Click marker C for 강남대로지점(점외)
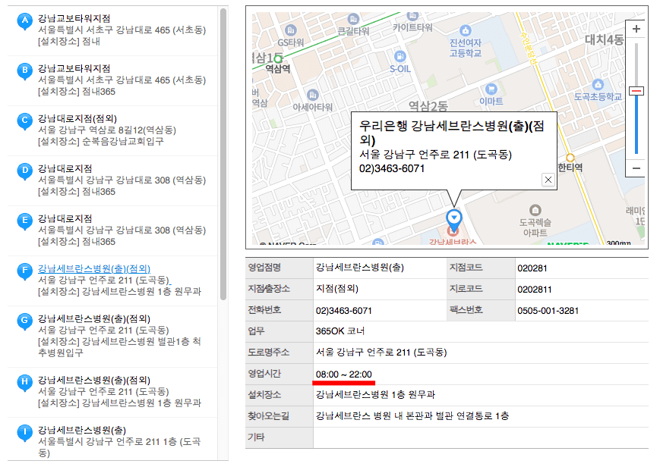This screenshot has height=467, width=660. click(24, 121)
